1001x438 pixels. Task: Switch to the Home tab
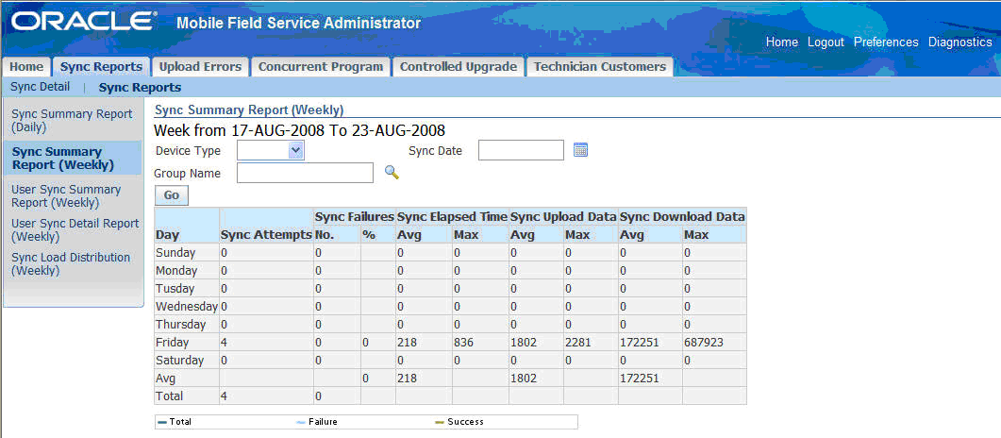click(x=26, y=67)
